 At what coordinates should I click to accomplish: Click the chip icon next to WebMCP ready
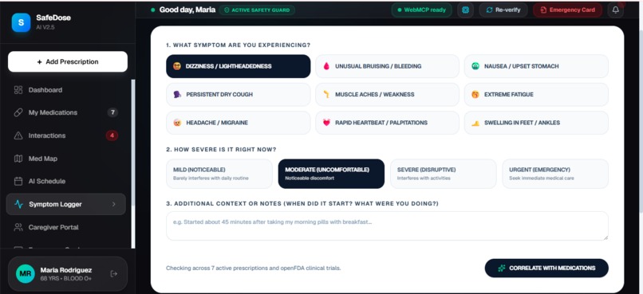[465, 10]
